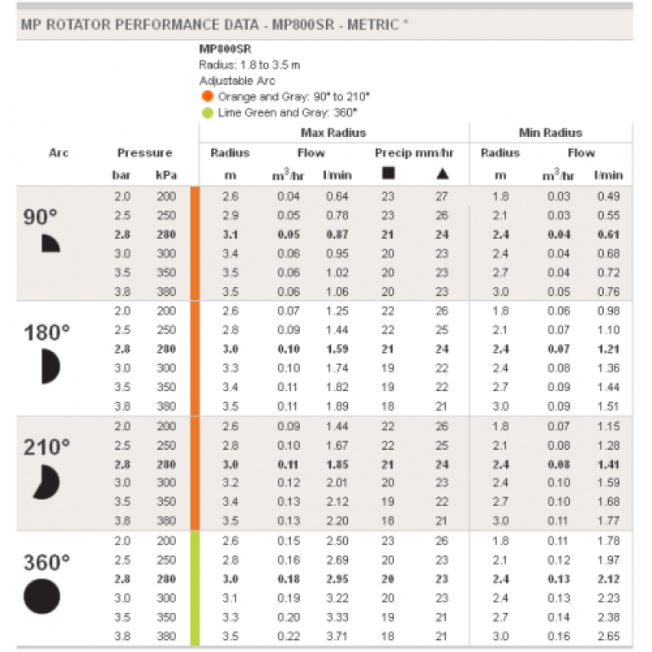Click the kPa unit sub-header
The height and width of the screenshot is (652, 652).
click(166, 174)
